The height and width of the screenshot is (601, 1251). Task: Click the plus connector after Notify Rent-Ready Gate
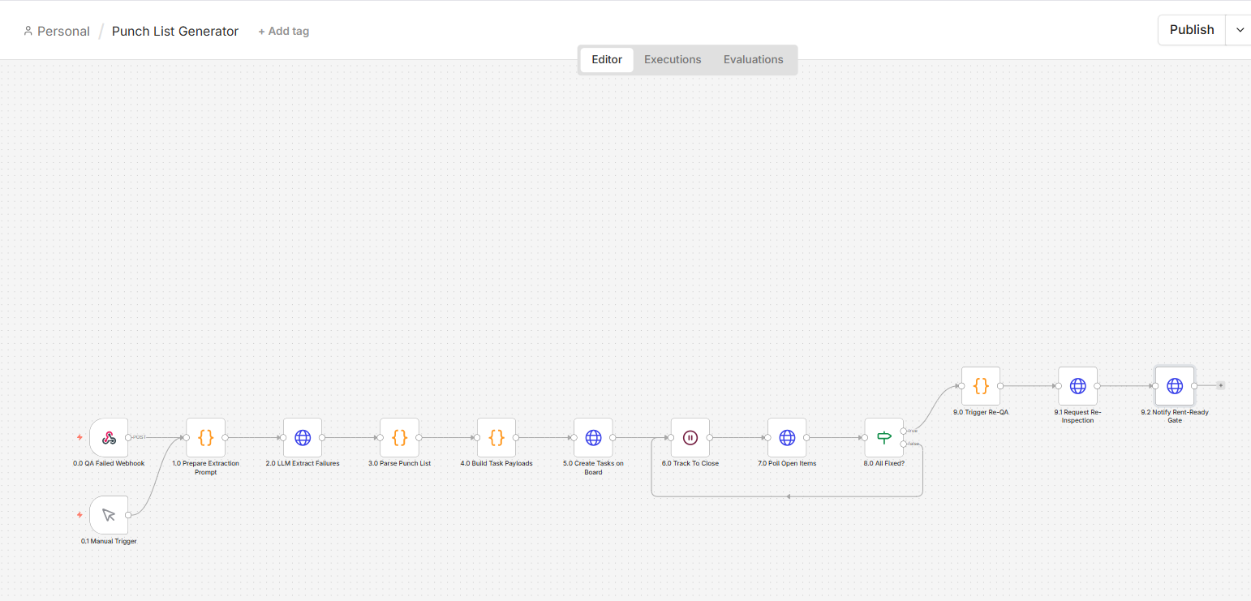pos(1221,386)
